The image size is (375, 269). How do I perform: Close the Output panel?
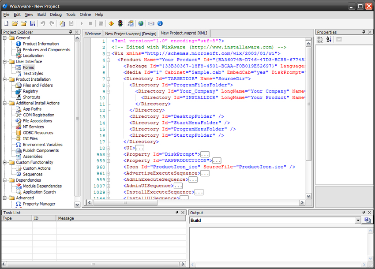click(x=370, y=212)
